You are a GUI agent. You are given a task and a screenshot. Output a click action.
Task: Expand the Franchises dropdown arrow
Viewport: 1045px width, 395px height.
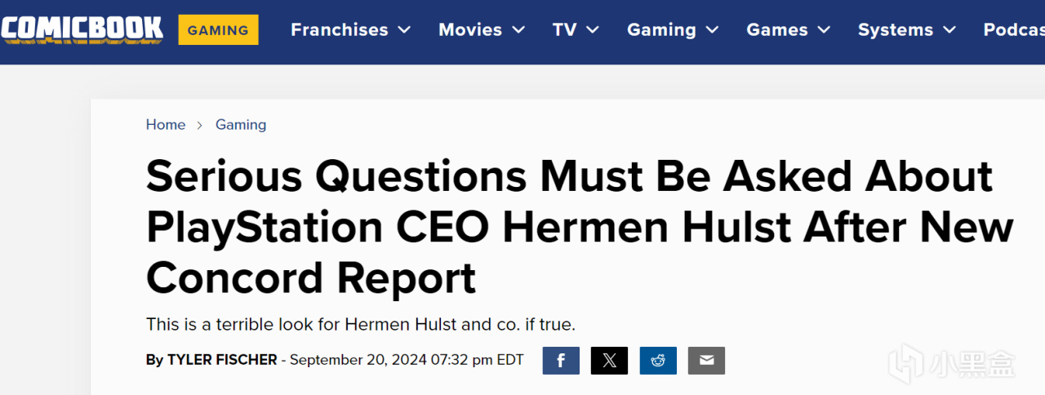(x=404, y=30)
